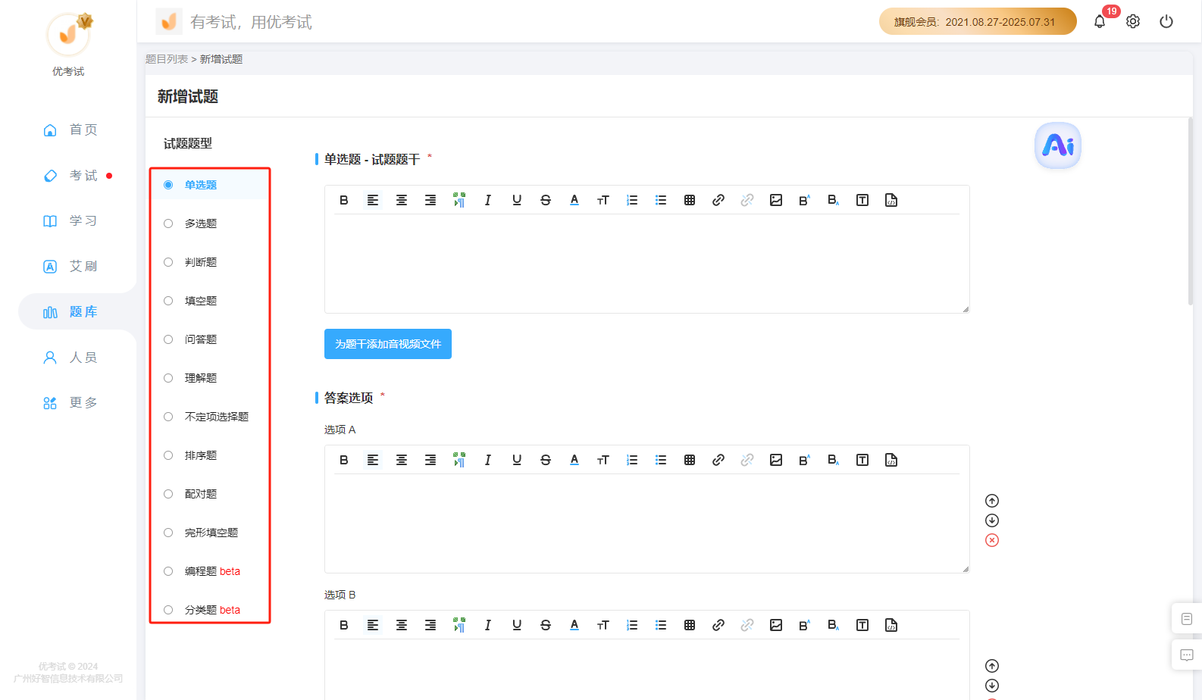Go to 首页 in sidebar
The width and height of the screenshot is (1202, 700).
point(70,130)
